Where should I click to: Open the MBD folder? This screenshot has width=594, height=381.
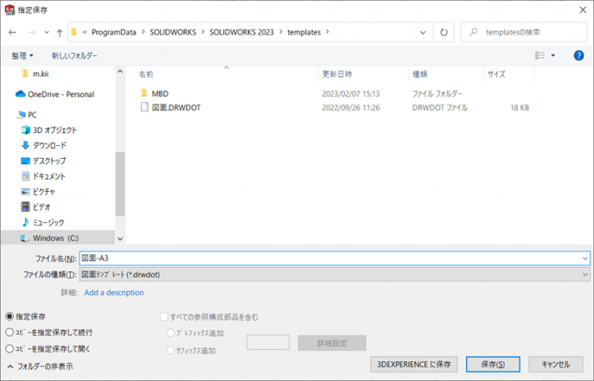coord(160,93)
